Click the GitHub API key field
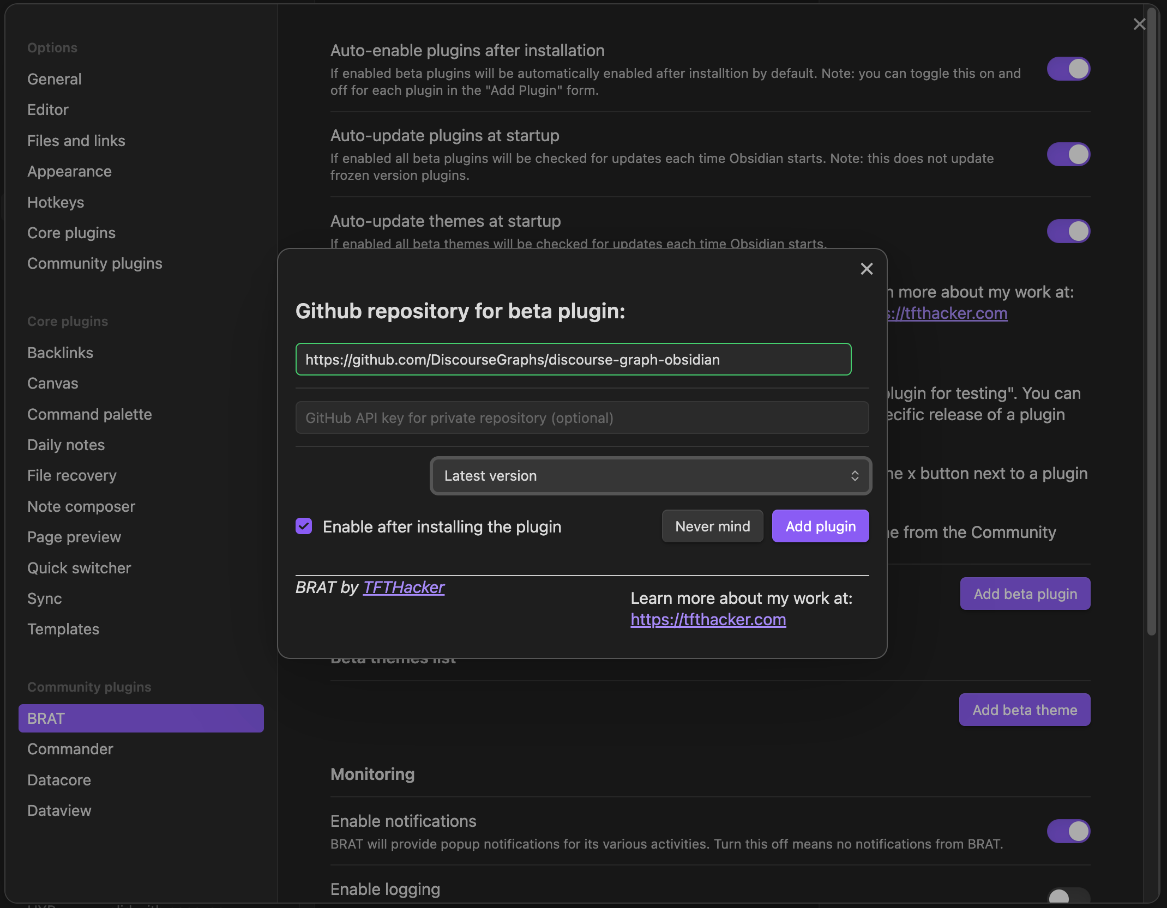This screenshot has height=908, width=1167. click(582, 418)
